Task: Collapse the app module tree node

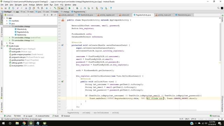Action: point(4,18)
